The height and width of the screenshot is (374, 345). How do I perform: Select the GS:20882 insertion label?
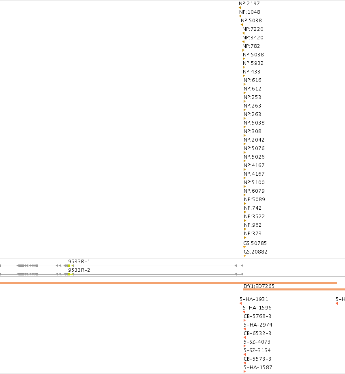(x=255, y=252)
